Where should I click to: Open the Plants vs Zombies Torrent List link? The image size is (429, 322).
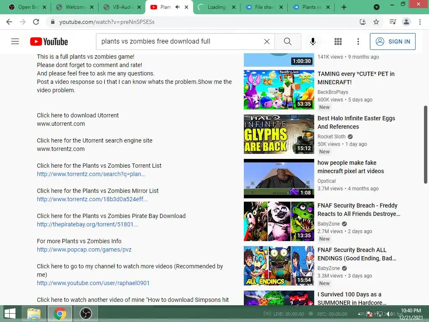91,174
